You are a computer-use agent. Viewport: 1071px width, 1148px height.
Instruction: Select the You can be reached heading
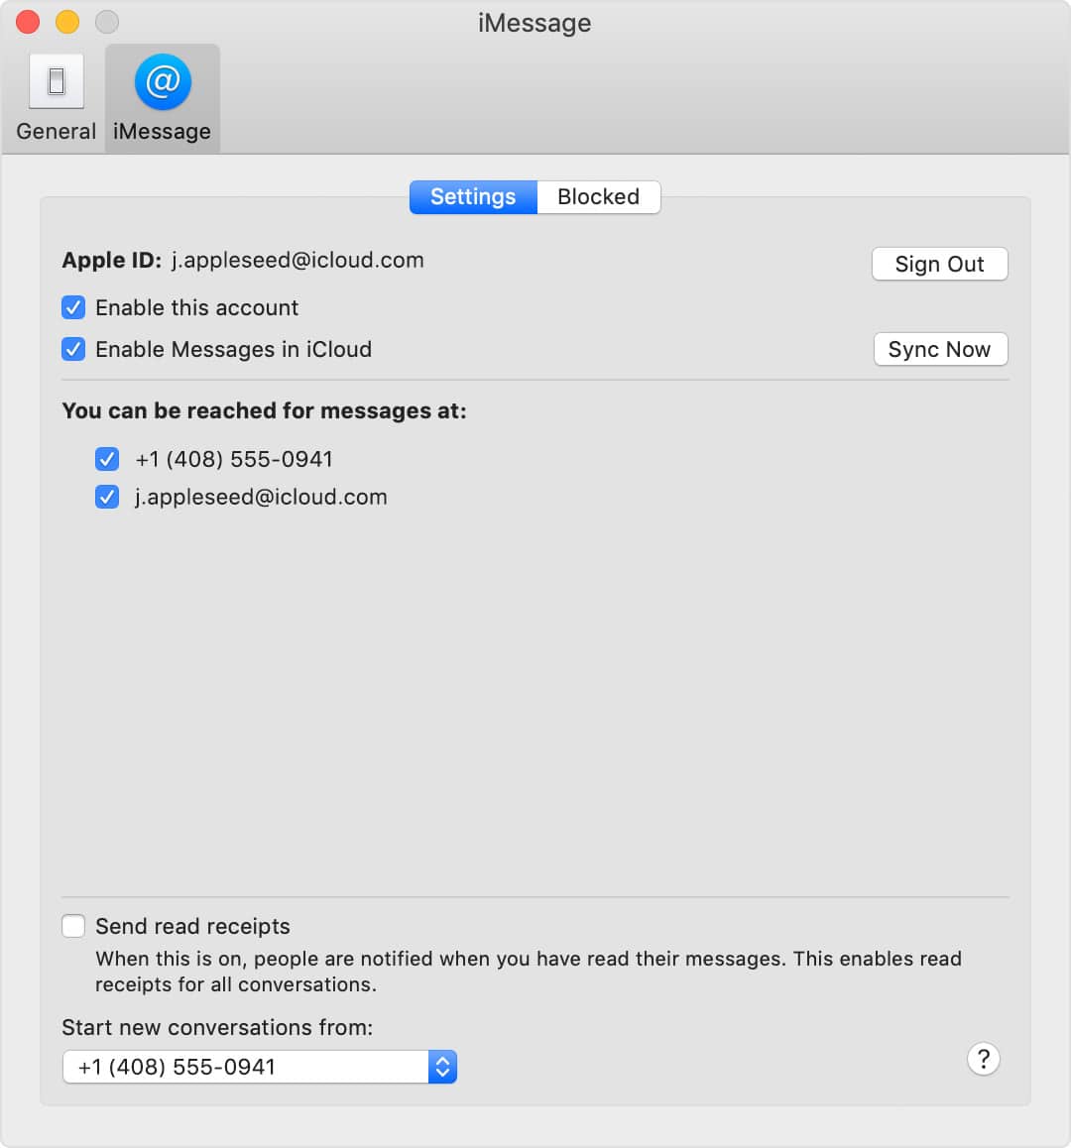263,410
